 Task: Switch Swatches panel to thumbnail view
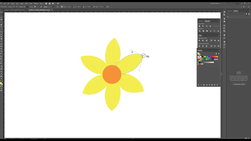click(219, 54)
